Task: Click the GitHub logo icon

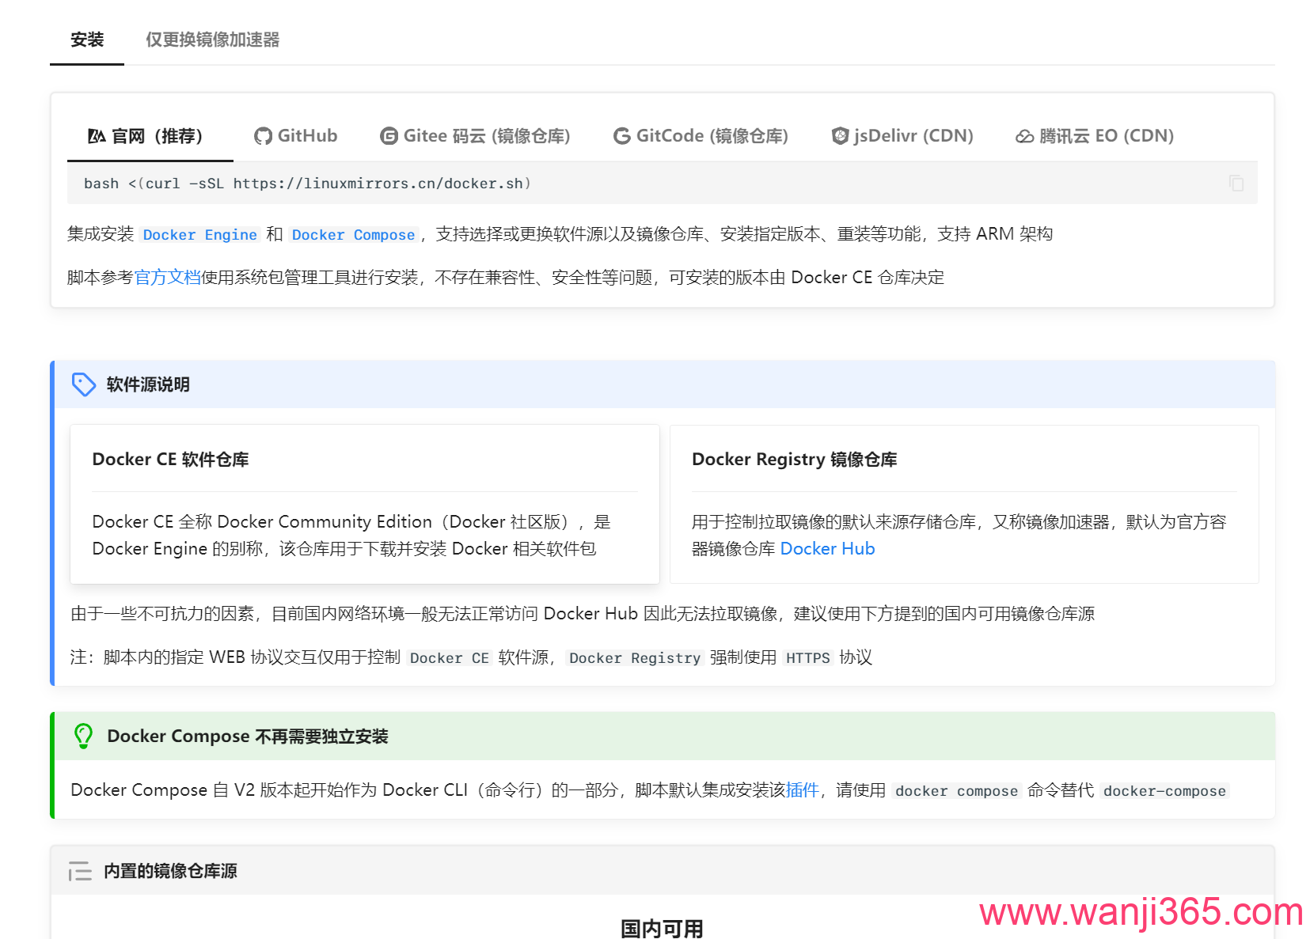Action: click(263, 136)
